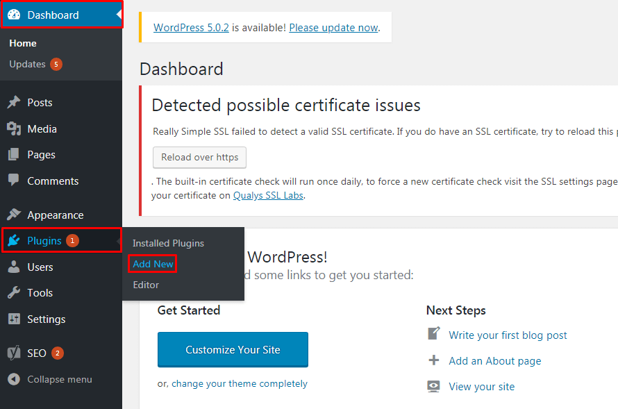This screenshot has width=618, height=409.
Task: Click the Posts pushpin icon
Action: [14, 103]
